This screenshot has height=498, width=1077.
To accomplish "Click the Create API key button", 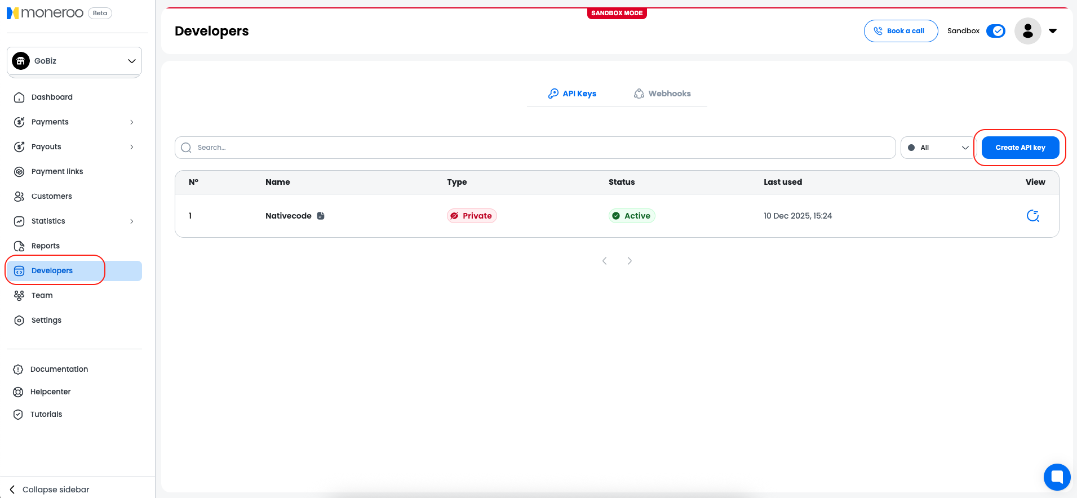I will [1020, 148].
